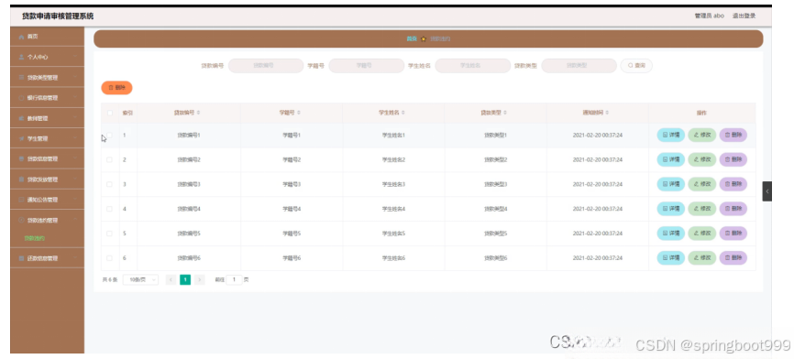Tick the checkbox for row 1
Image resolution: width=794 pixels, height=359 pixels.
(x=109, y=135)
